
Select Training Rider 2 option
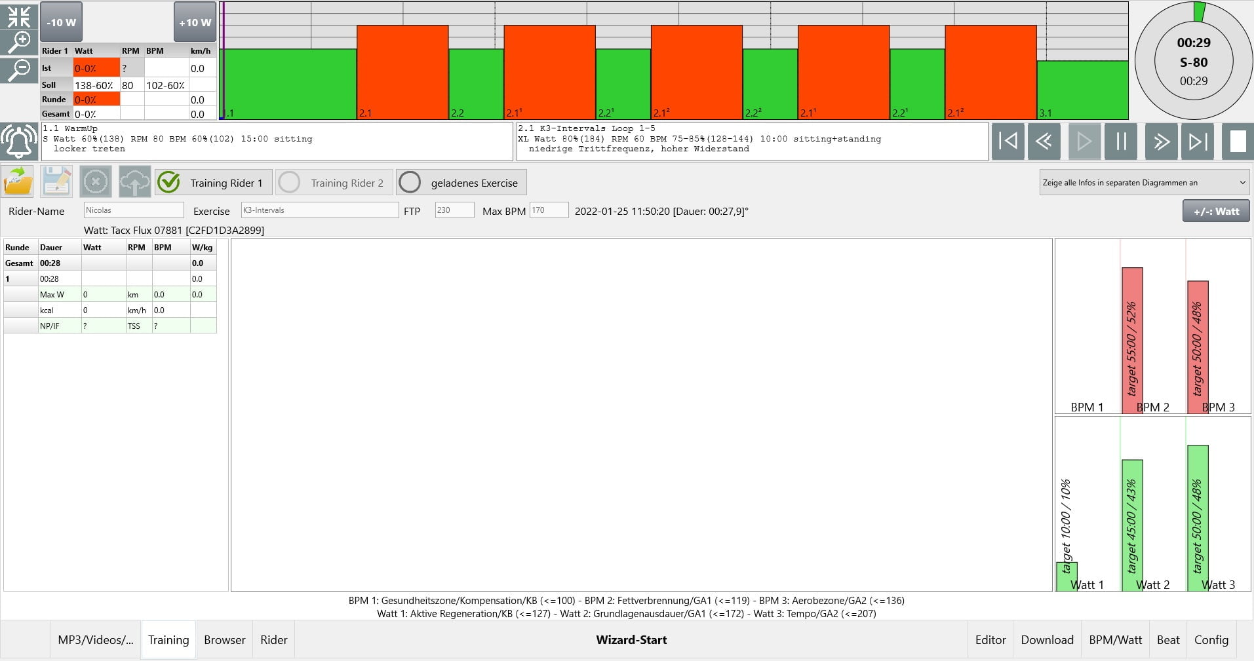334,183
